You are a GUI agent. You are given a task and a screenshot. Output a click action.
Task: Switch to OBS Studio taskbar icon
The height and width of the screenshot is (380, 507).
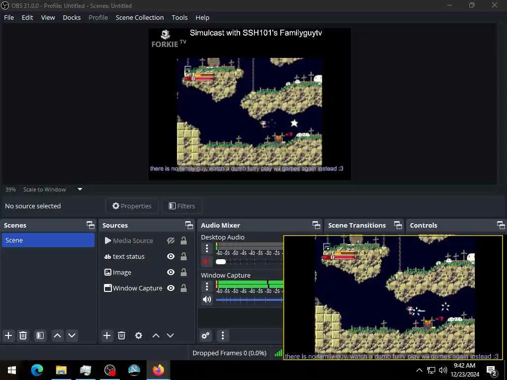click(110, 370)
